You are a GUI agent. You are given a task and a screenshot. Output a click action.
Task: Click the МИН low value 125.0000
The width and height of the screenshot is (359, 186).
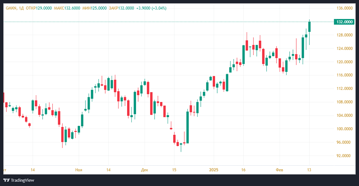pyautogui.click(x=99, y=8)
